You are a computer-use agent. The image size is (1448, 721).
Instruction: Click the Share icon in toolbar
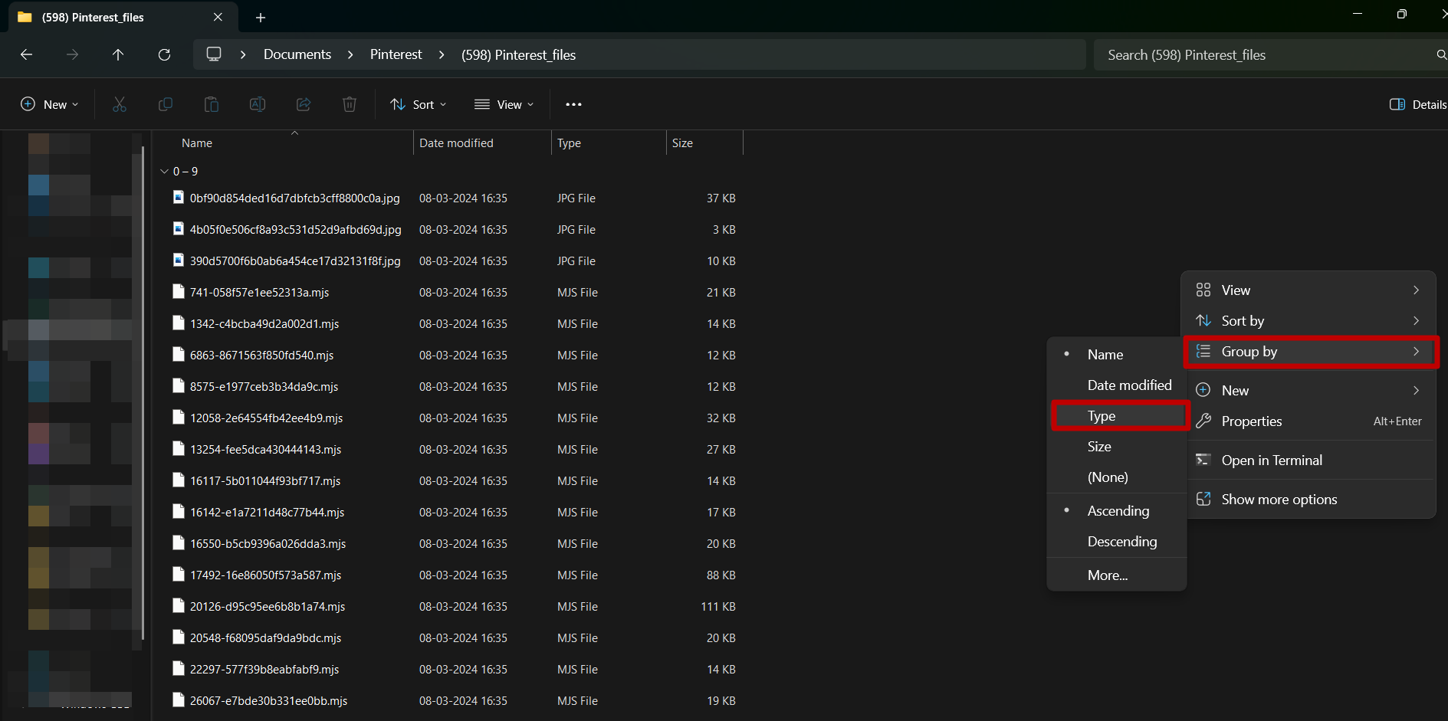pos(304,104)
